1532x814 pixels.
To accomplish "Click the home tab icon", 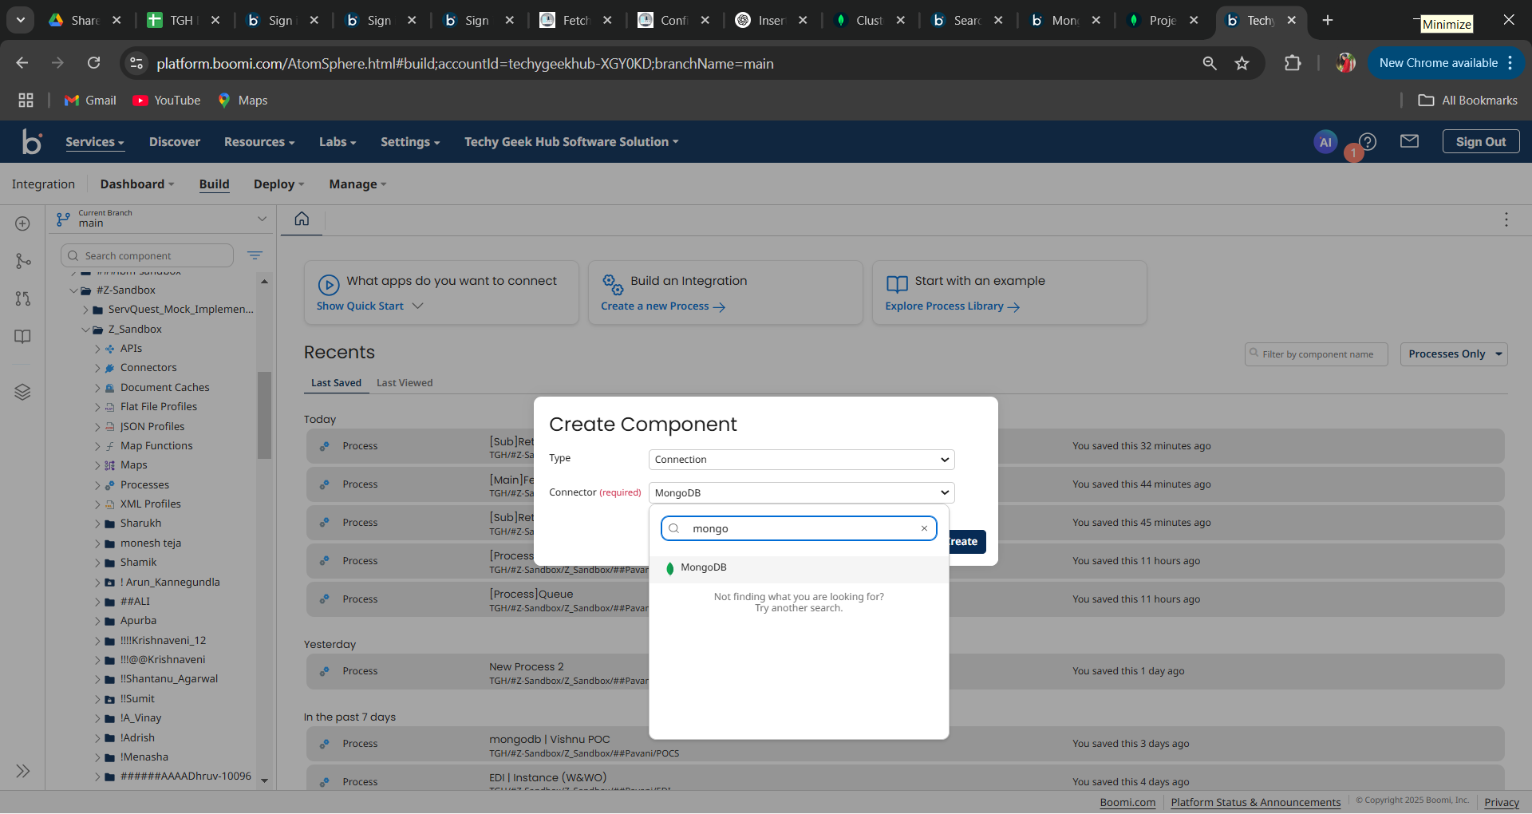I will click(302, 219).
